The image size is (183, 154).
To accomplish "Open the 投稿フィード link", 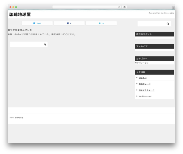I will [x=145, y=84].
